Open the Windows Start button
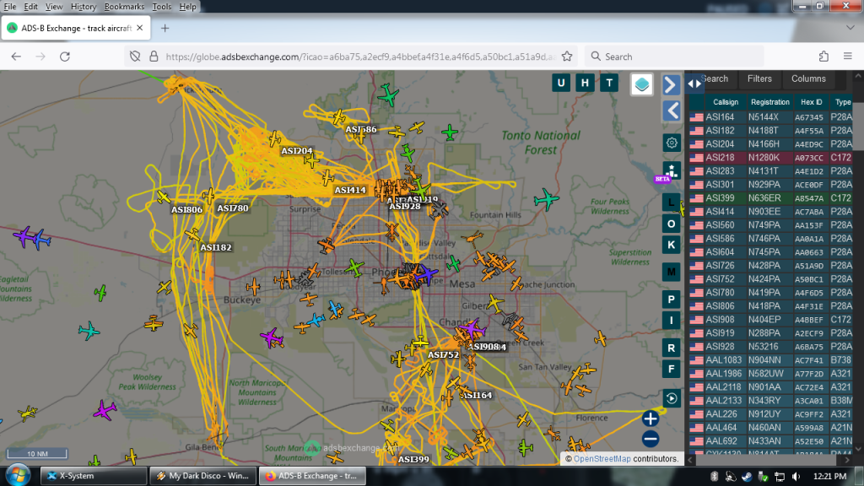Viewport: 864px width, 486px height. (18, 476)
